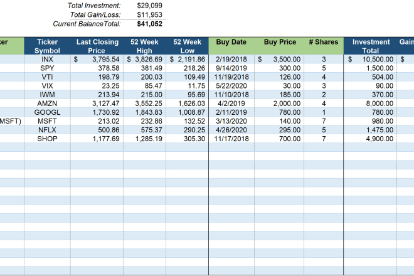
Task: Select buy date 9/14/2019
Action: pos(231,68)
